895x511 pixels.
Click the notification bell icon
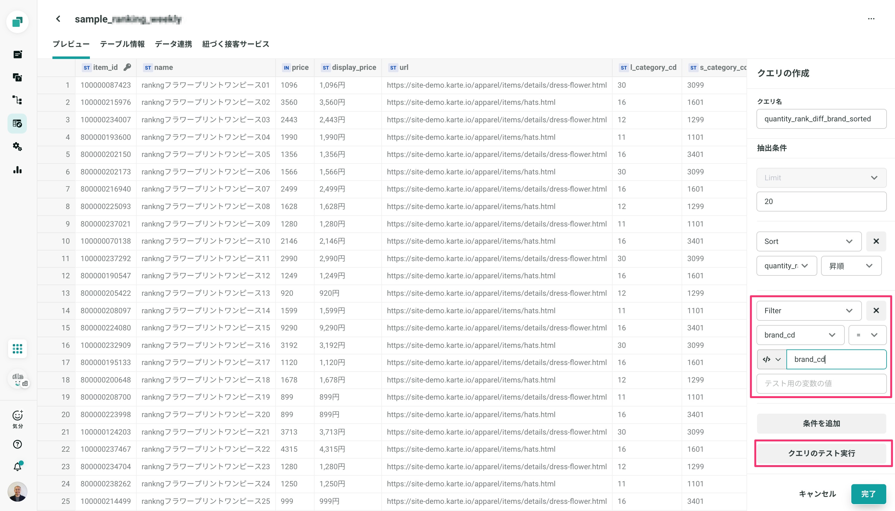[17, 466]
